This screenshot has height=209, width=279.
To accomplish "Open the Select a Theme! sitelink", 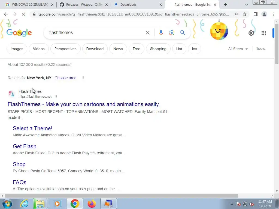I will [33, 128].
